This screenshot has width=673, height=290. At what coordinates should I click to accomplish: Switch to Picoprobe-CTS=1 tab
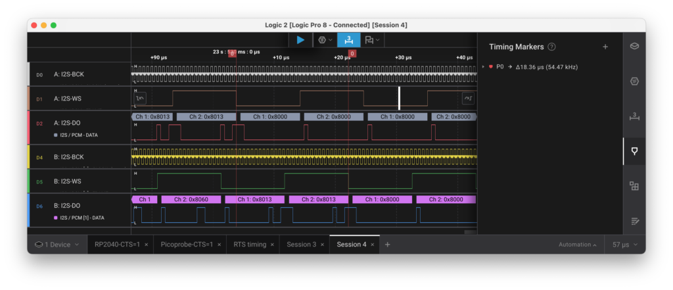point(187,245)
